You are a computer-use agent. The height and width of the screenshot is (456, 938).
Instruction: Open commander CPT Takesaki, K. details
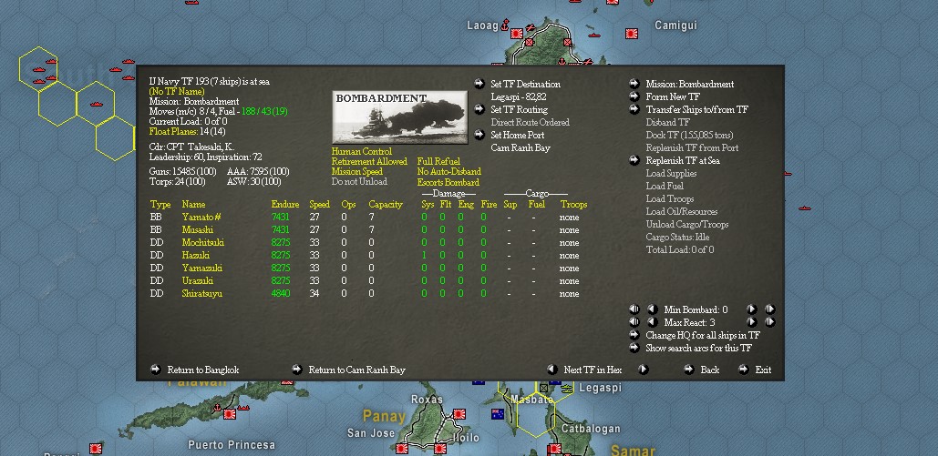pos(192,147)
